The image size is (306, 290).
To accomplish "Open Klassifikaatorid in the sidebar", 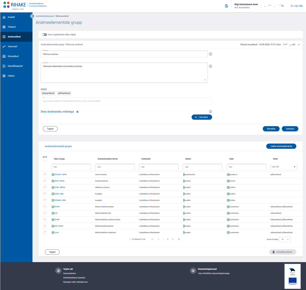I will pos(16,66).
